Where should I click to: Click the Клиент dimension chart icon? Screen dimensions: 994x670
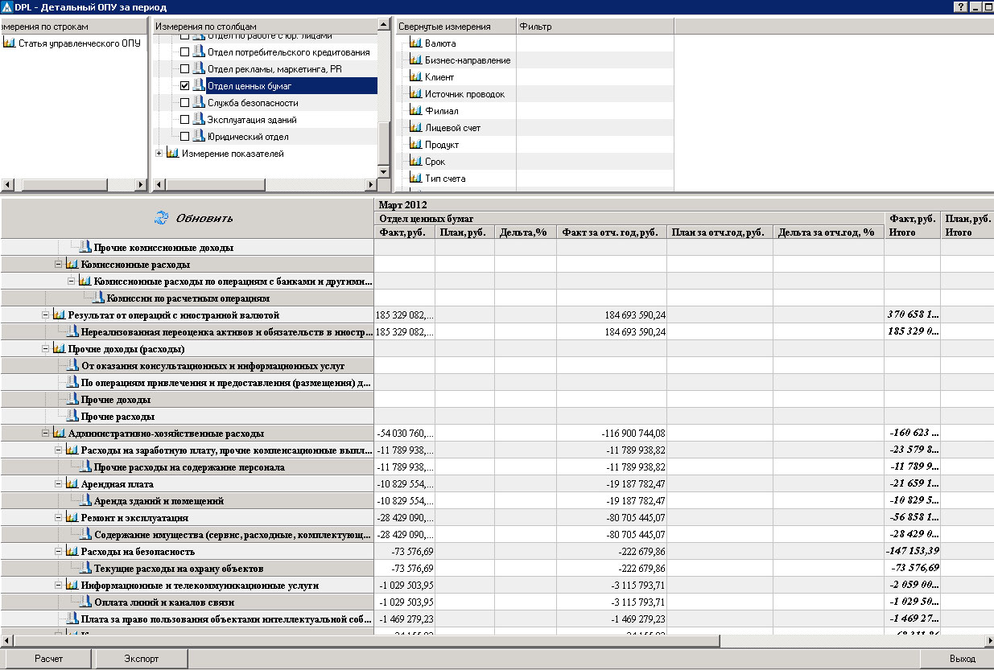coord(415,77)
